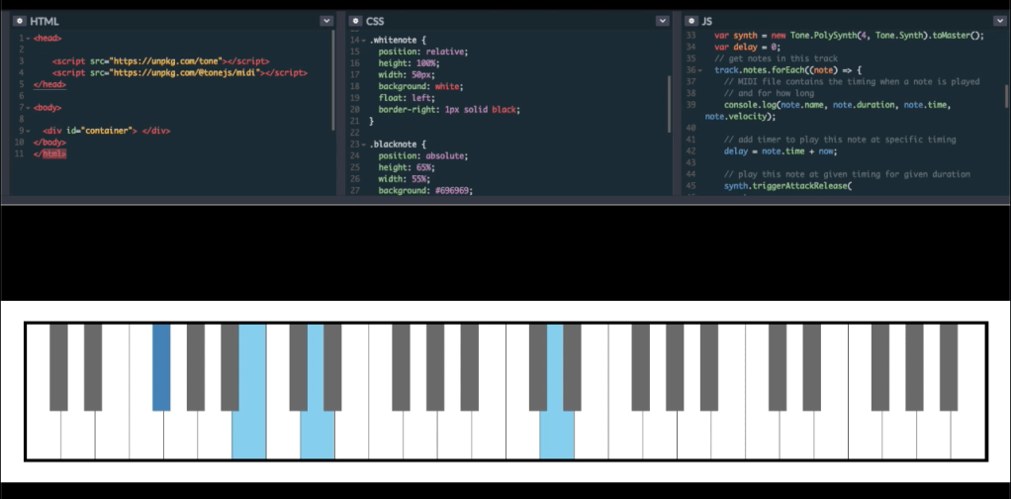Open CSS panel settings gear

[x=355, y=21]
